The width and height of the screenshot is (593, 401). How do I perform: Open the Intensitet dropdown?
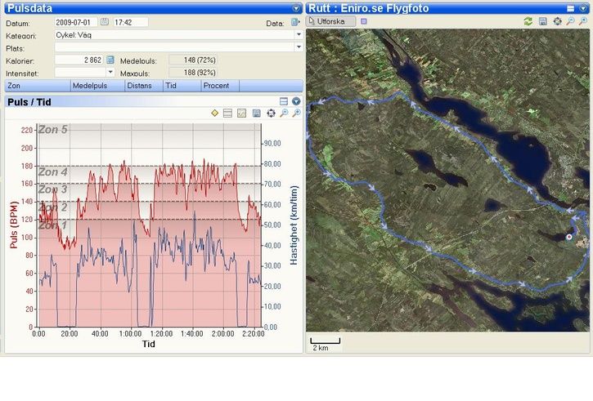click(110, 72)
